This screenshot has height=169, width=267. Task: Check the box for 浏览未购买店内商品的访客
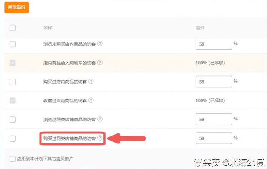coord(13,44)
